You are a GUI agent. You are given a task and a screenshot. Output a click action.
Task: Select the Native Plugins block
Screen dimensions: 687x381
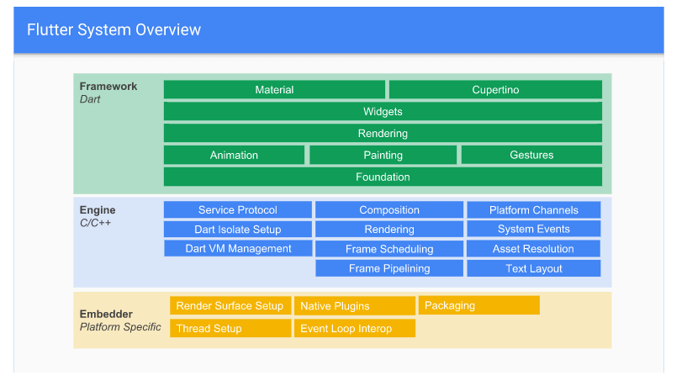pyautogui.click(x=355, y=306)
